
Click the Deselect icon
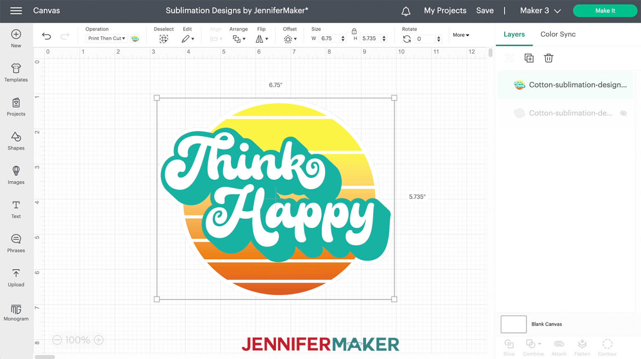164,39
